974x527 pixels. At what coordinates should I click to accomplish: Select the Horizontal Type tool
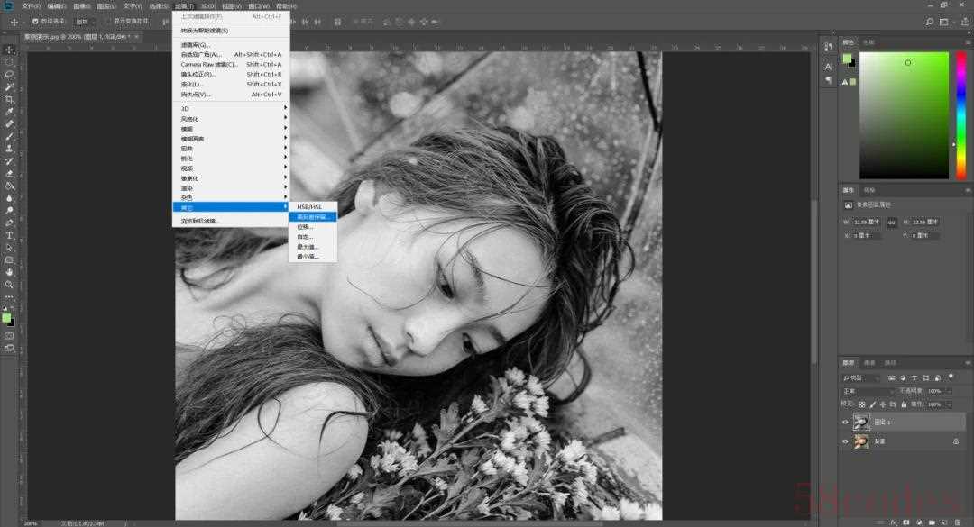point(9,235)
